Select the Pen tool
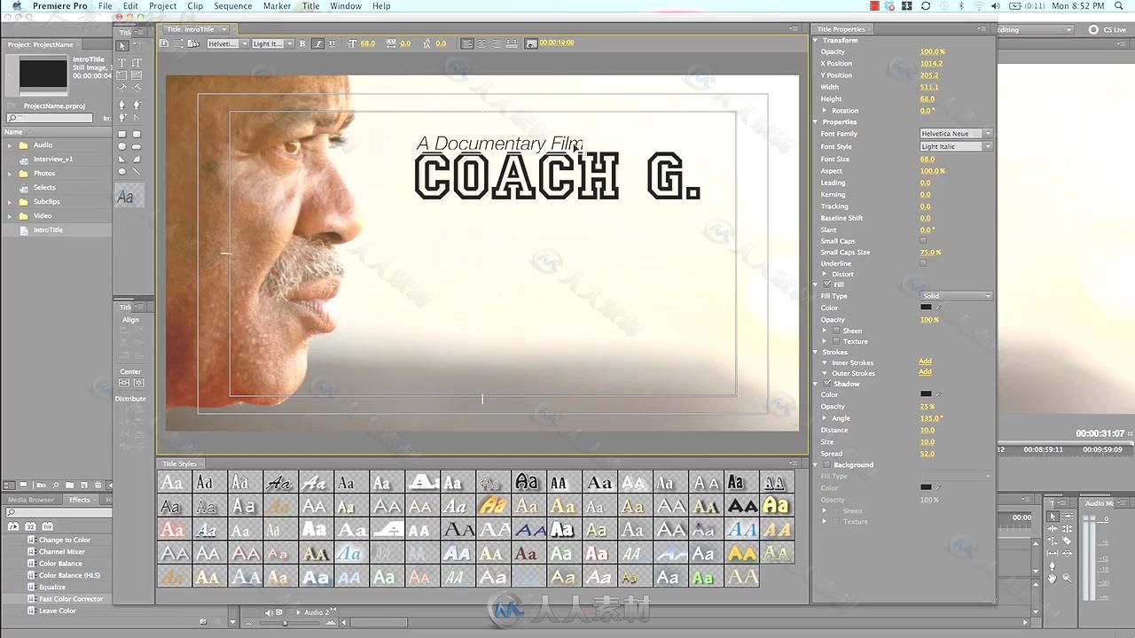Screen dimensions: 1135x638 tap(122, 105)
